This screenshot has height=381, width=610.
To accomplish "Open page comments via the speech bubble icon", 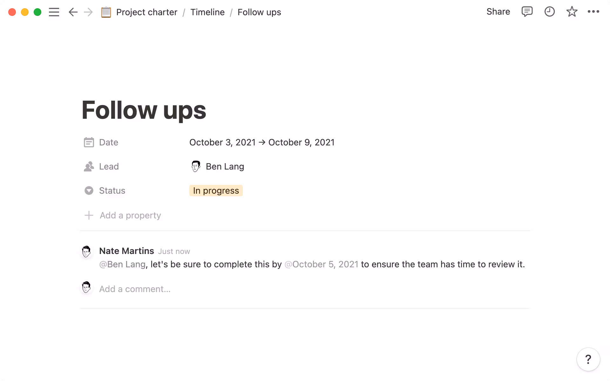I will click(527, 12).
